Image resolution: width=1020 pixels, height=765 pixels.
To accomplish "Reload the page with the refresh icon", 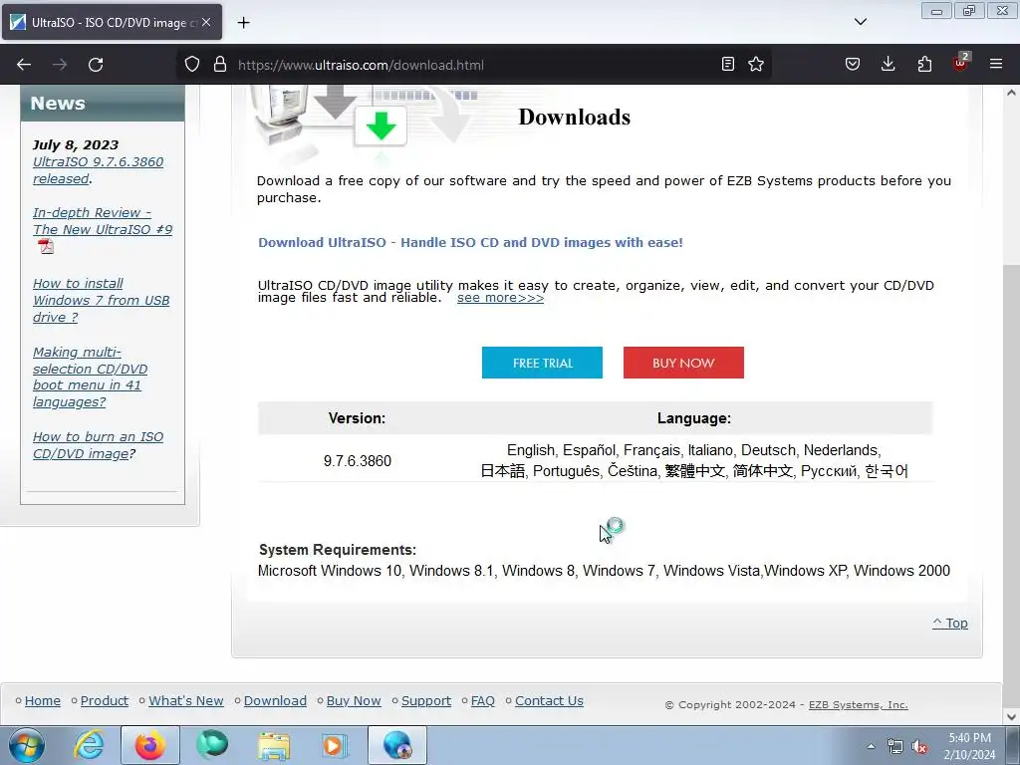I will (x=96, y=65).
